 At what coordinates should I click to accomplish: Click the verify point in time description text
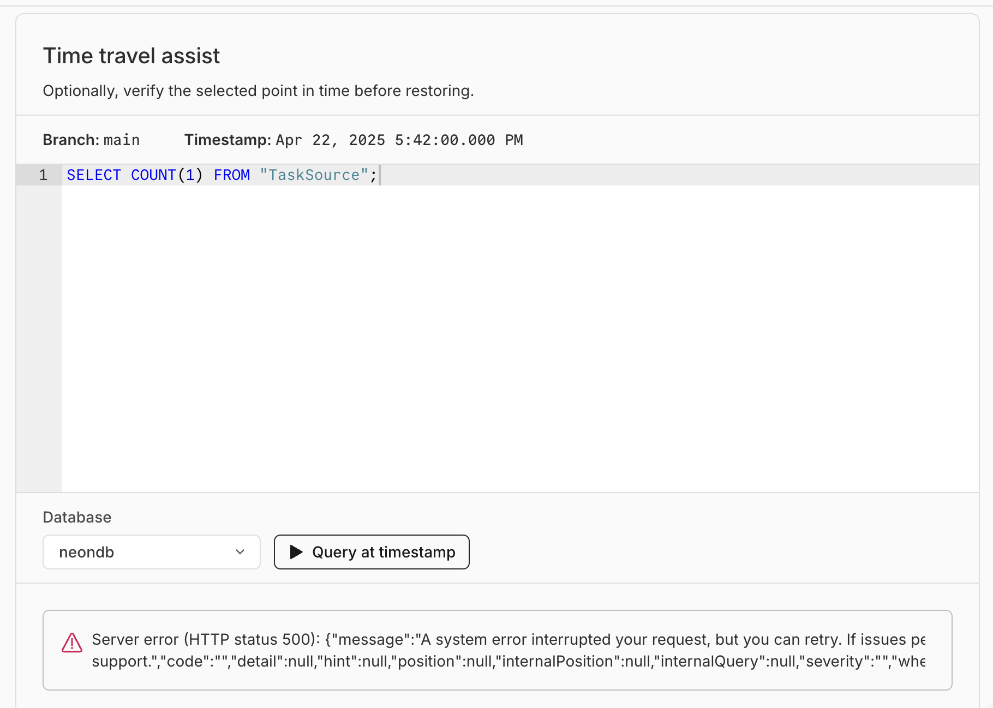[259, 91]
